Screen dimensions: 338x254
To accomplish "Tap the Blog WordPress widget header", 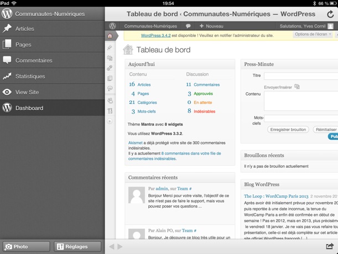I will tap(289, 184).
